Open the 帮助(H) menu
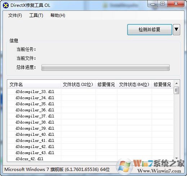 click(x=58, y=15)
